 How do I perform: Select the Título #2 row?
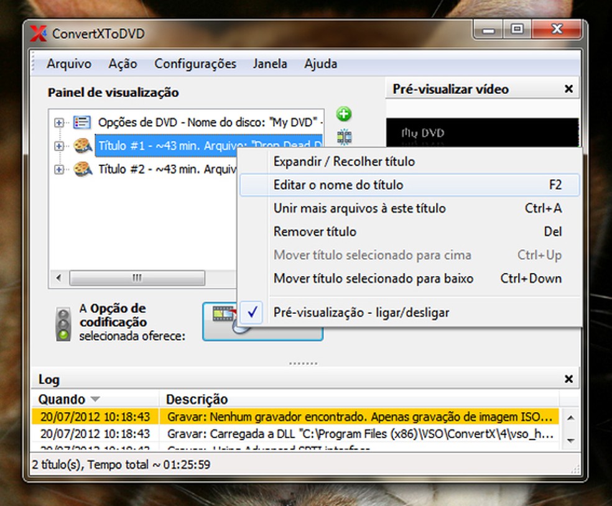coord(167,169)
